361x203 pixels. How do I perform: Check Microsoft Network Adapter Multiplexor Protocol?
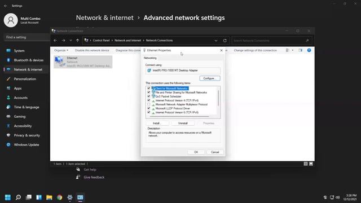(149, 104)
